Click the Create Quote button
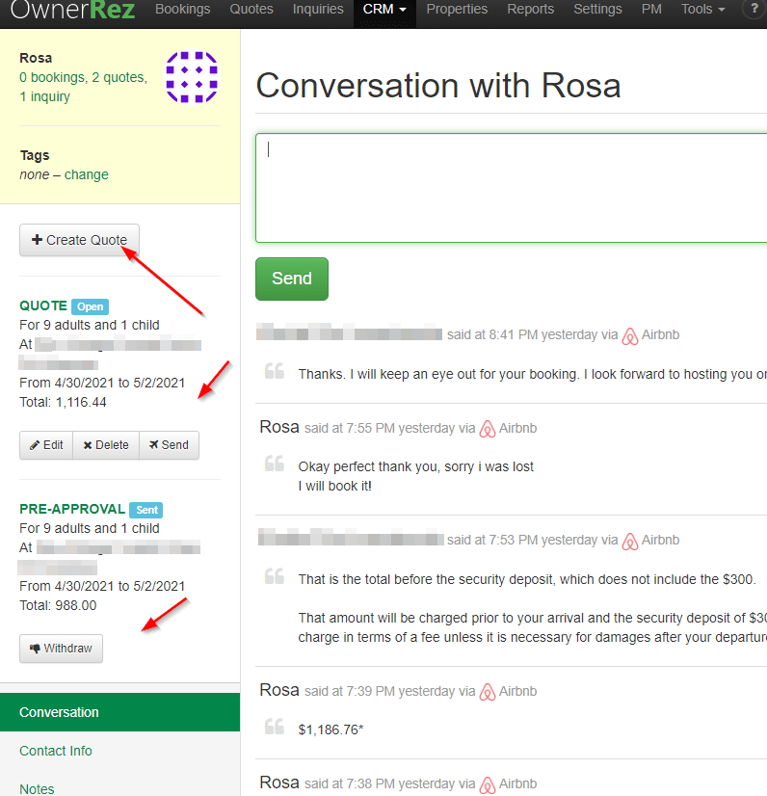The width and height of the screenshot is (767, 796). [x=79, y=240]
